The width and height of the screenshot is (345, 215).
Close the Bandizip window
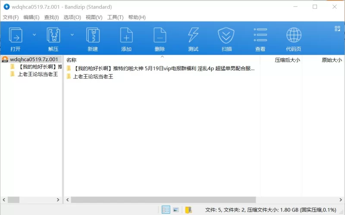coord(335,7)
